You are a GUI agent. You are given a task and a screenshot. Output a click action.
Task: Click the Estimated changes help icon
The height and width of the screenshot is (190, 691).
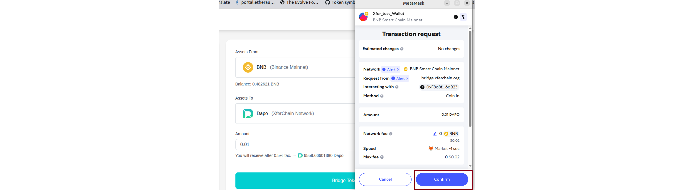pos(401,49)
